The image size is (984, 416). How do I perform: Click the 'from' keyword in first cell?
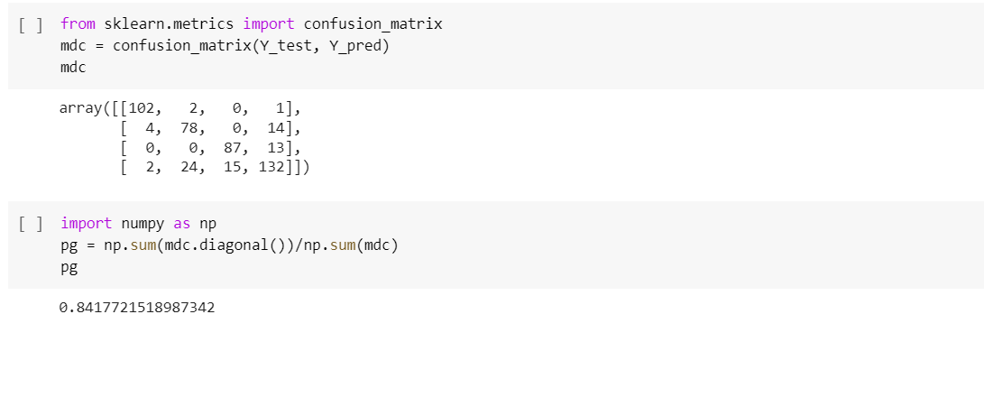pos(78,23)
